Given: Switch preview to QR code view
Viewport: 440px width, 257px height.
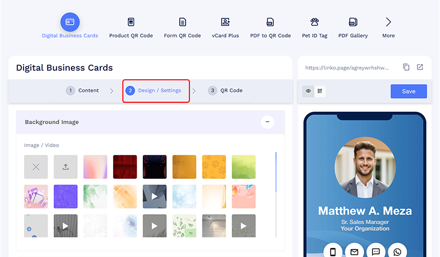Looking at the screenshot, I should point(320,91).
